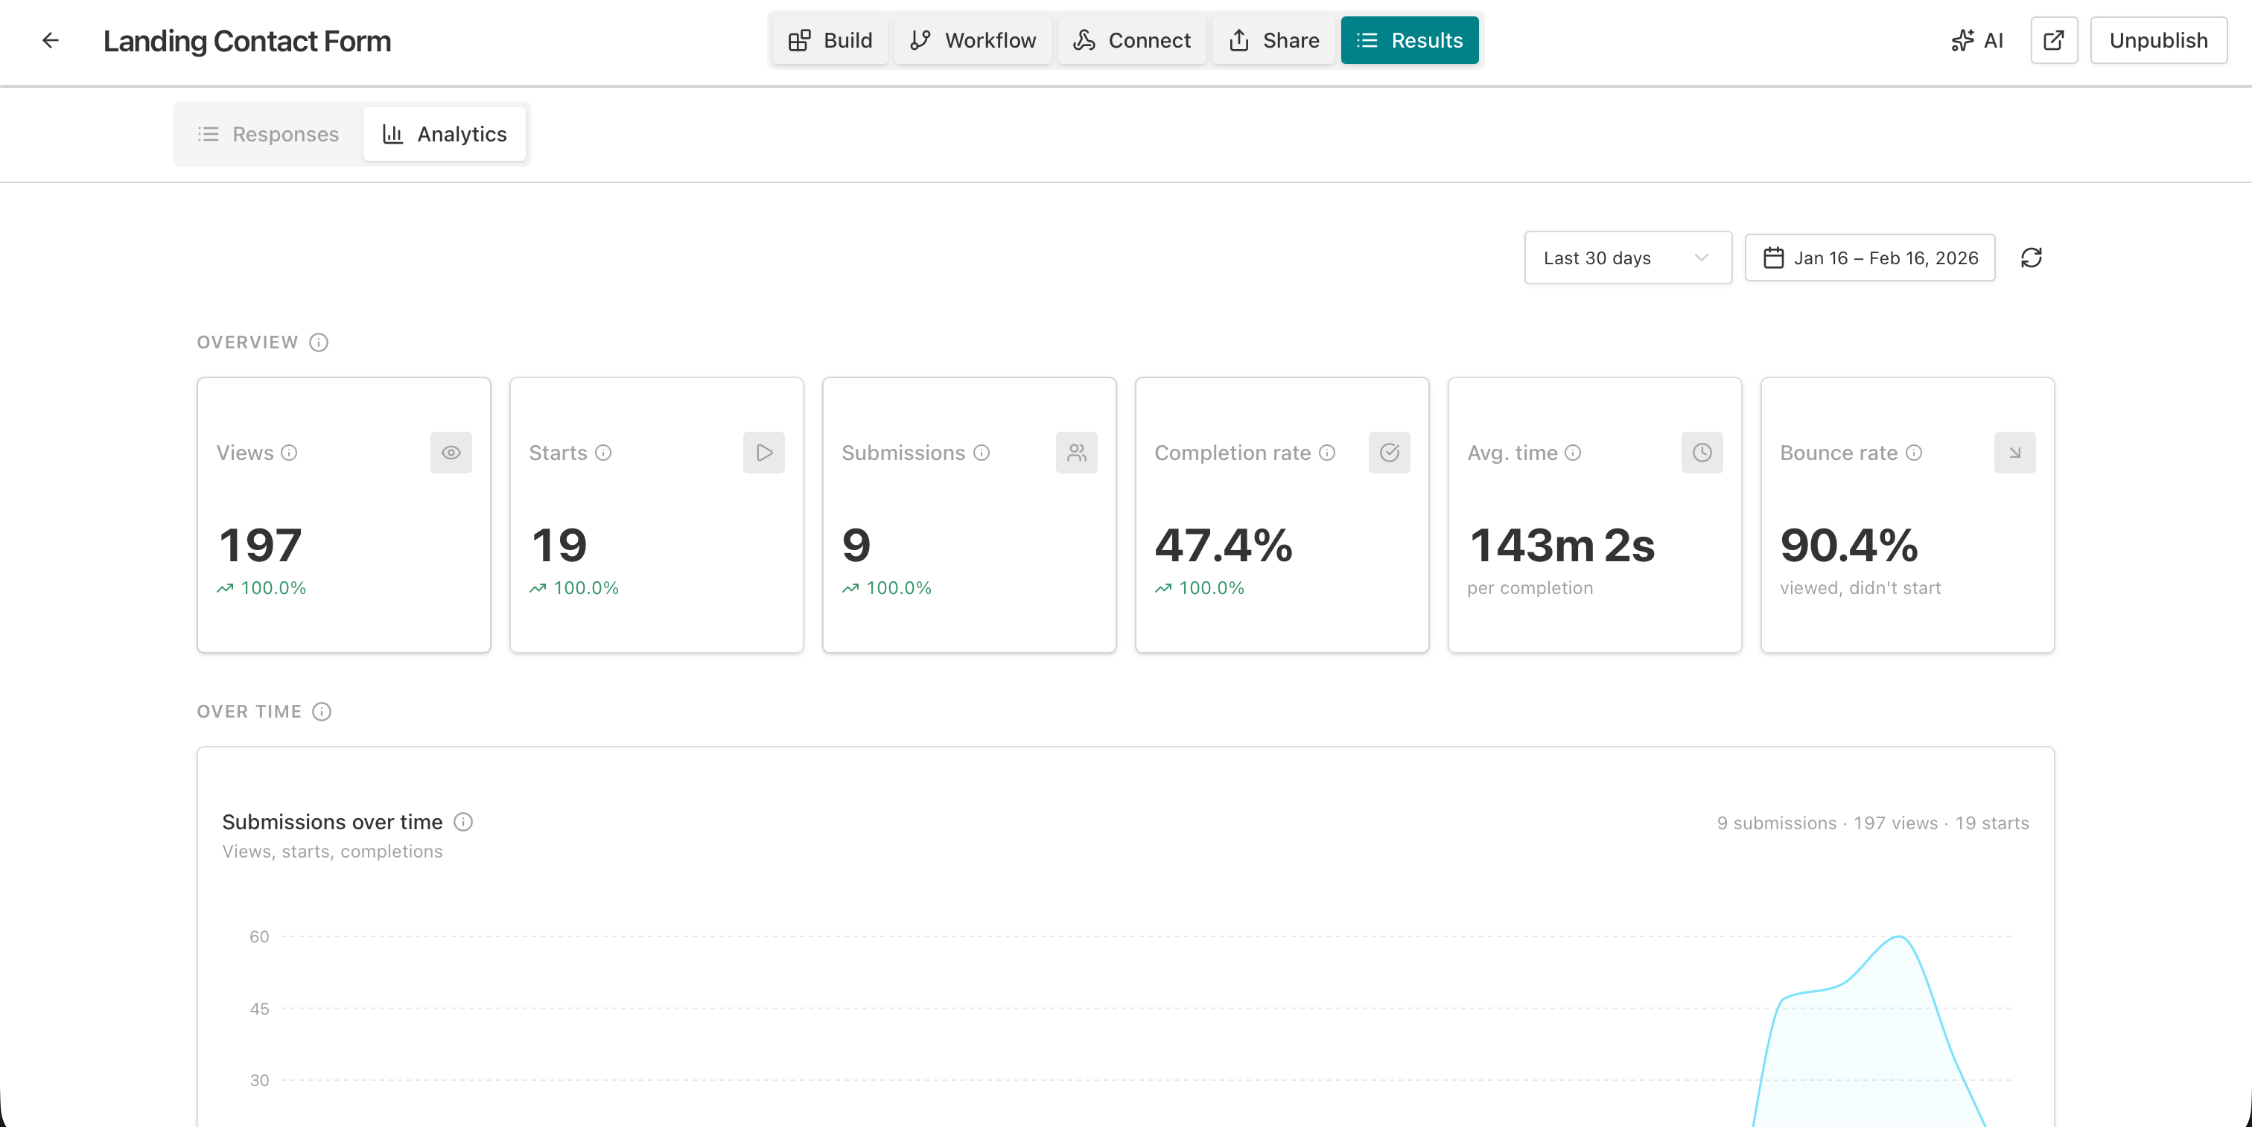Click the eye icon on the Views card
This screenshot has width=2252, height=1127.
coord(451,453)
